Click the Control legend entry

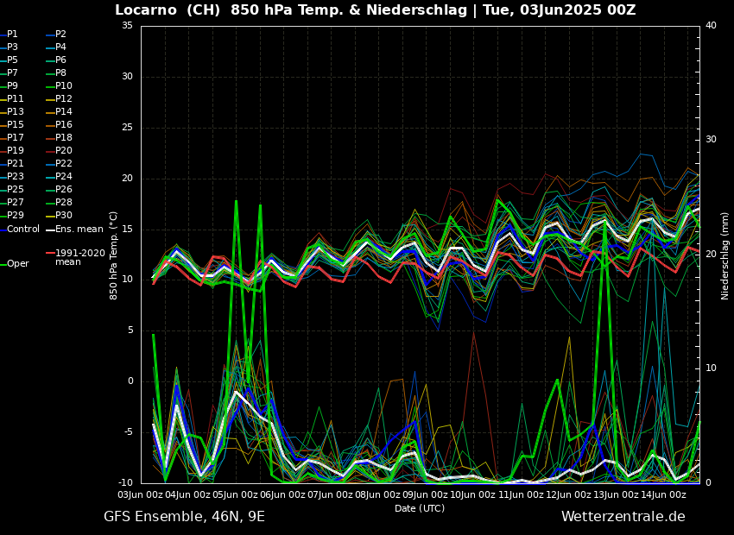tap(20, 230)
